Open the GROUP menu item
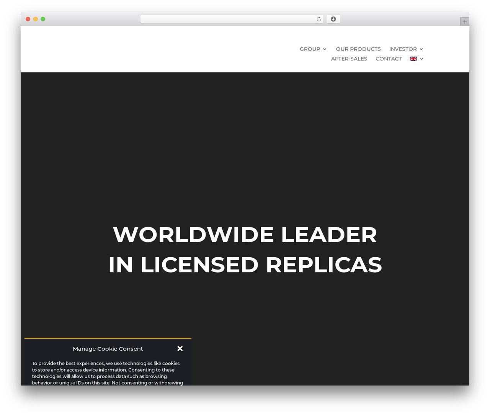490x415 pixels. coord(310,49)
